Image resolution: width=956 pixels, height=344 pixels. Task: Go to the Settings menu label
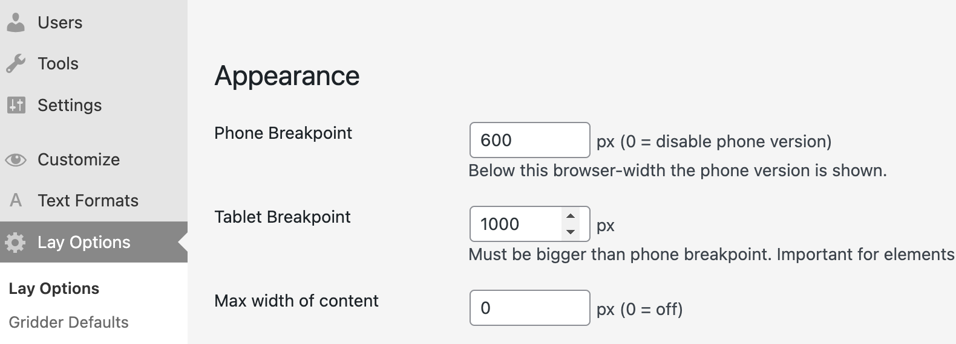click(70, 105)
